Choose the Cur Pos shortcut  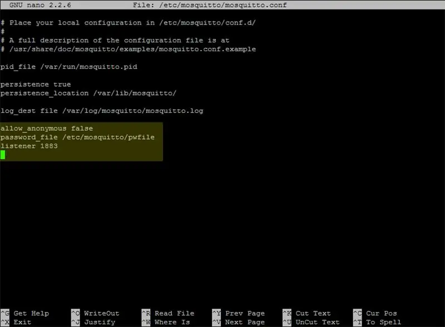(375, 313)
